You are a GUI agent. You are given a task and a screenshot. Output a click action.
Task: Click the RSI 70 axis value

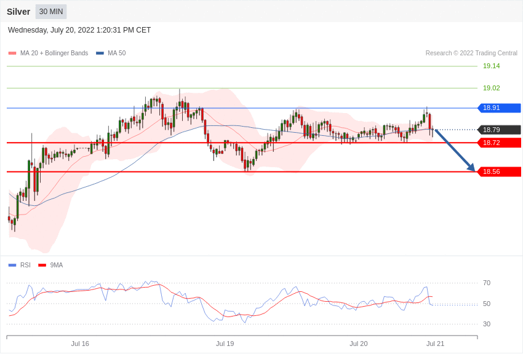coord(487,283)
